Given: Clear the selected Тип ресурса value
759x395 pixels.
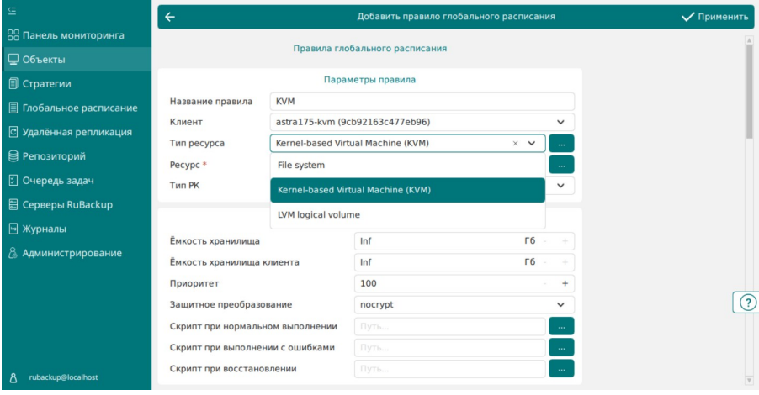Looking at the screenshot, I should [515, 143].
